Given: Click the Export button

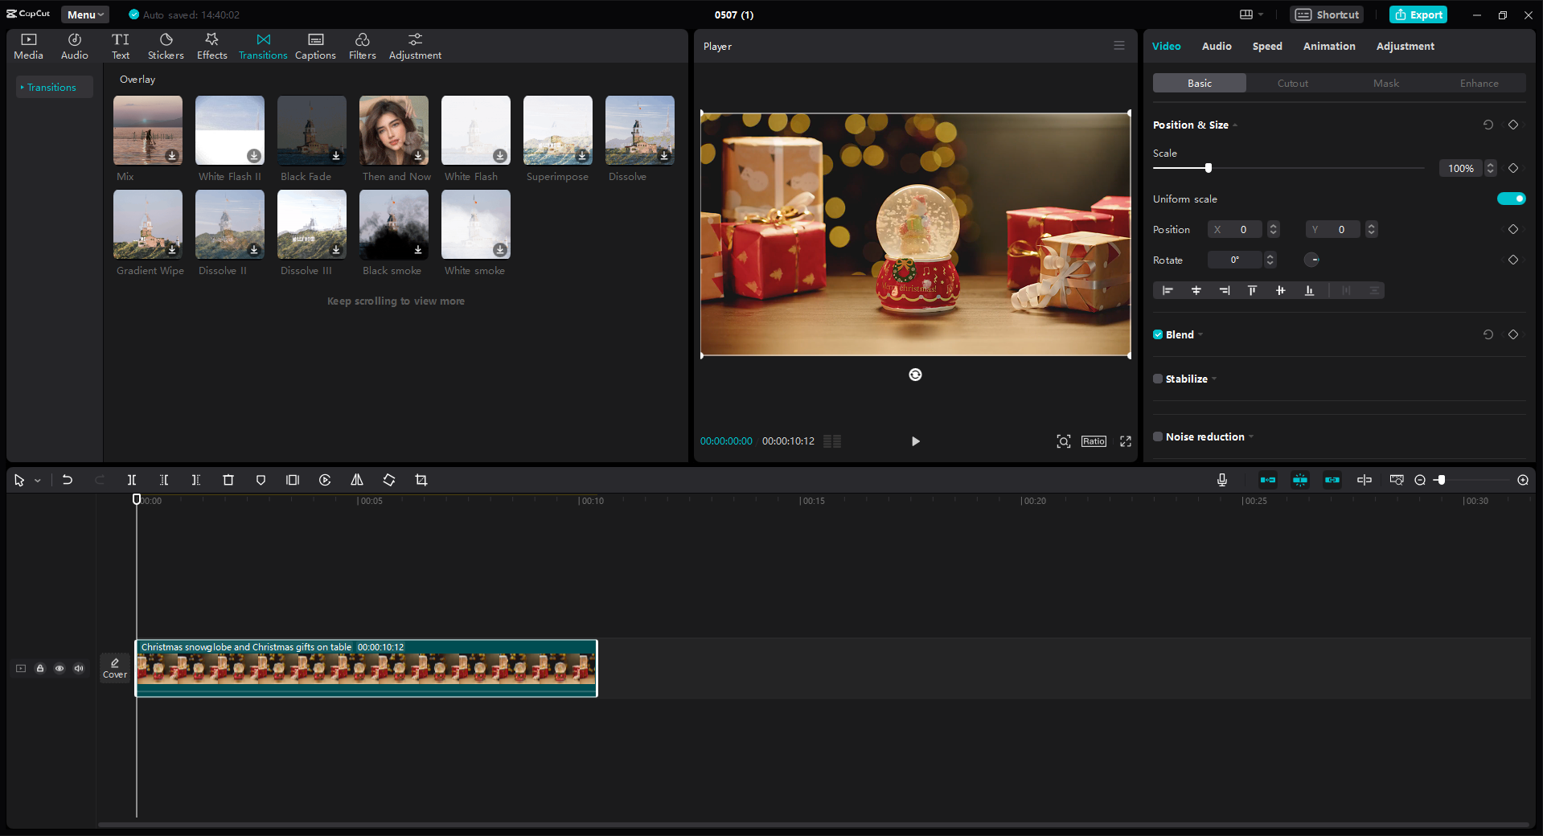Looking at the screenshot, I should pos(1418,14).
